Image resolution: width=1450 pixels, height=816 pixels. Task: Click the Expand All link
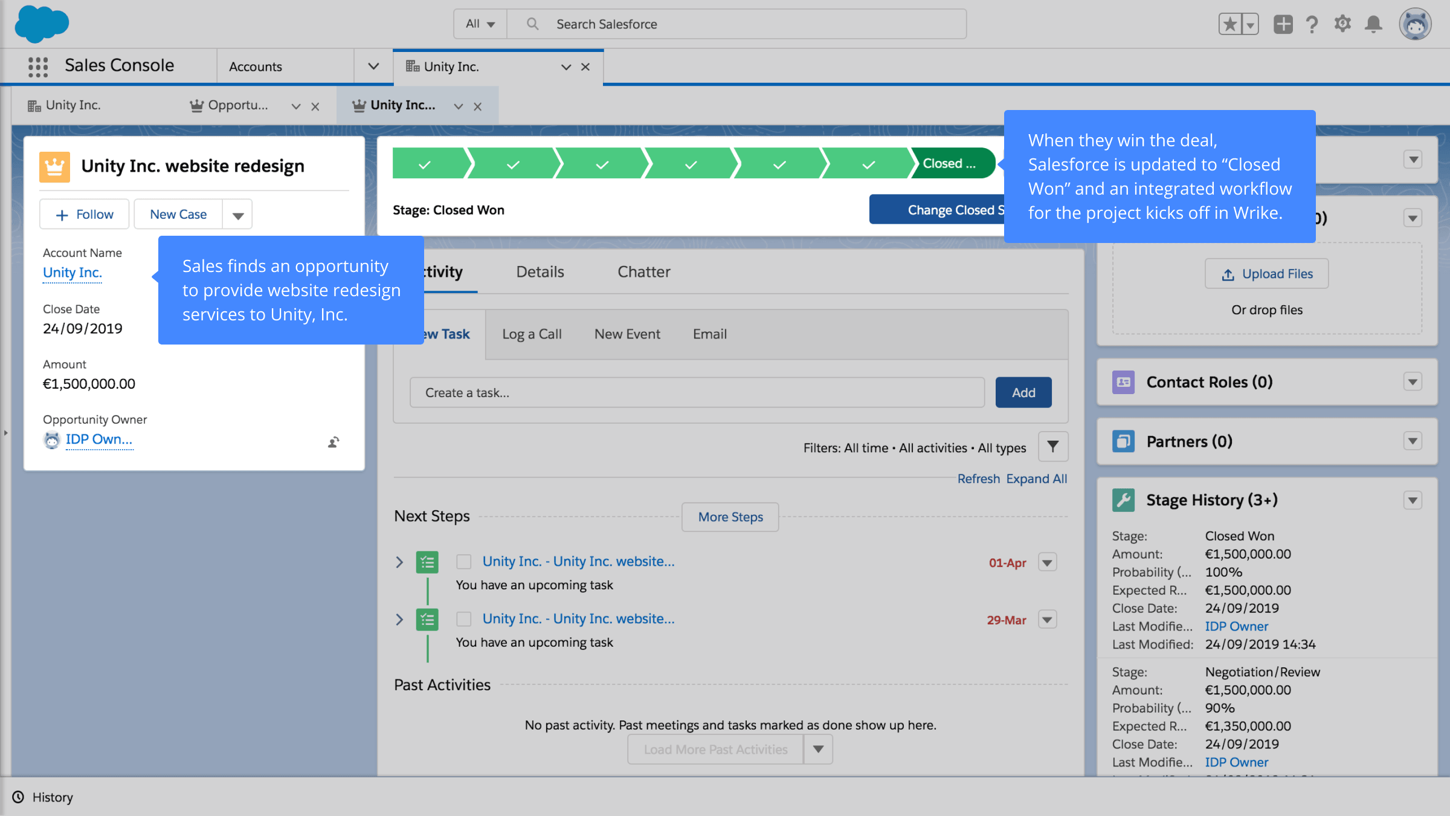1037,479
